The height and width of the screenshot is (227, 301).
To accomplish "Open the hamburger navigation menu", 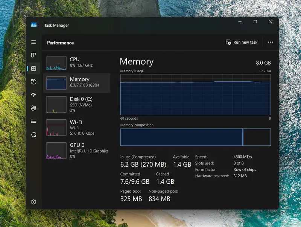I will tap(33, 42).
